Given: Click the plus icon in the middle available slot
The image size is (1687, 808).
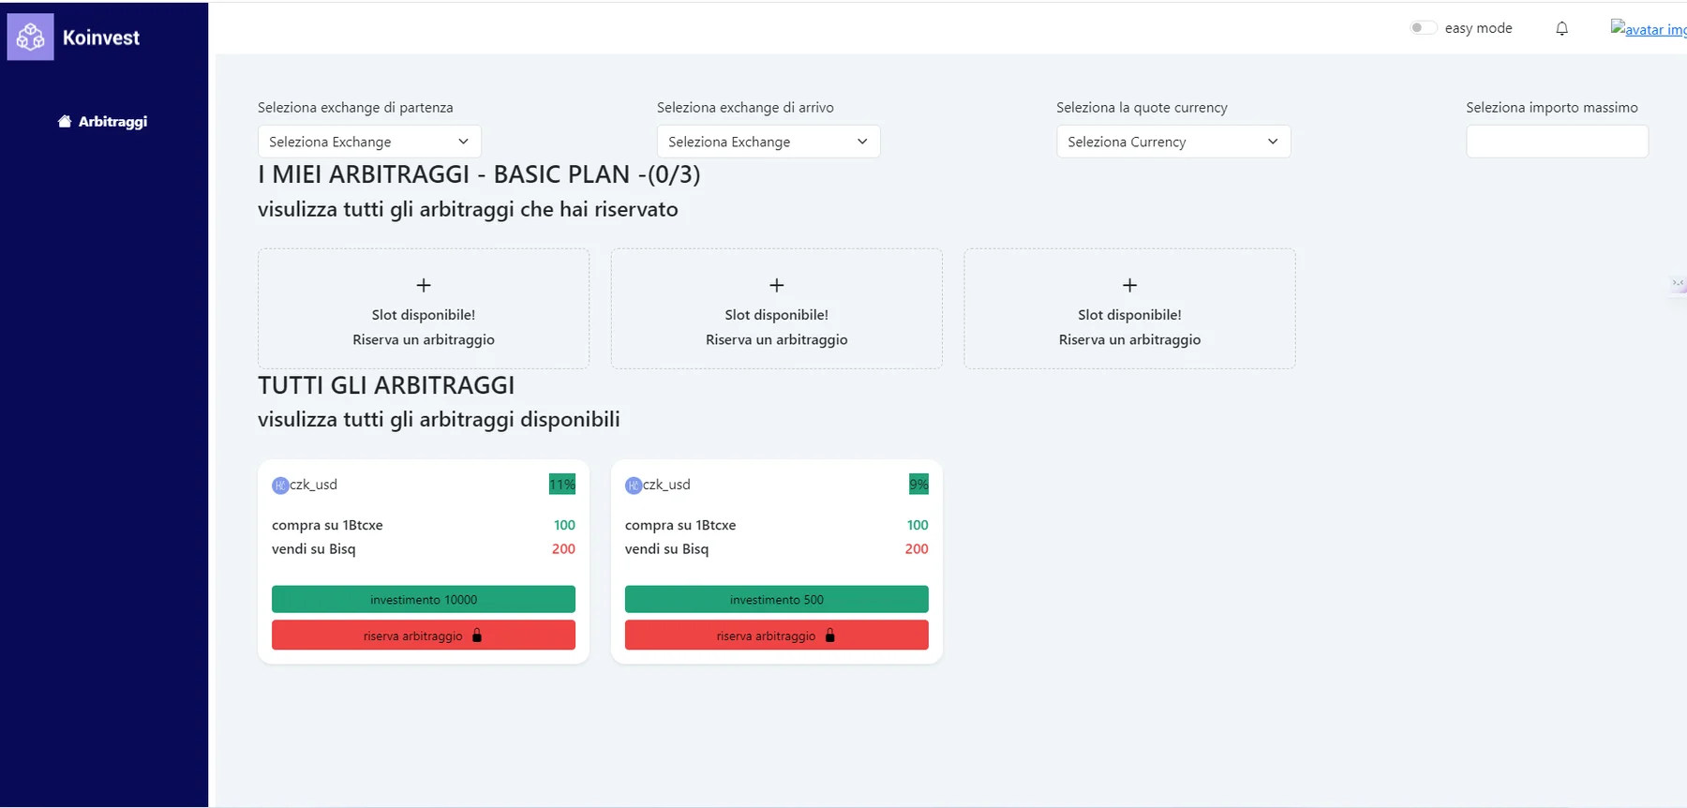Looking at the screenshot, I should coord(777,285).
